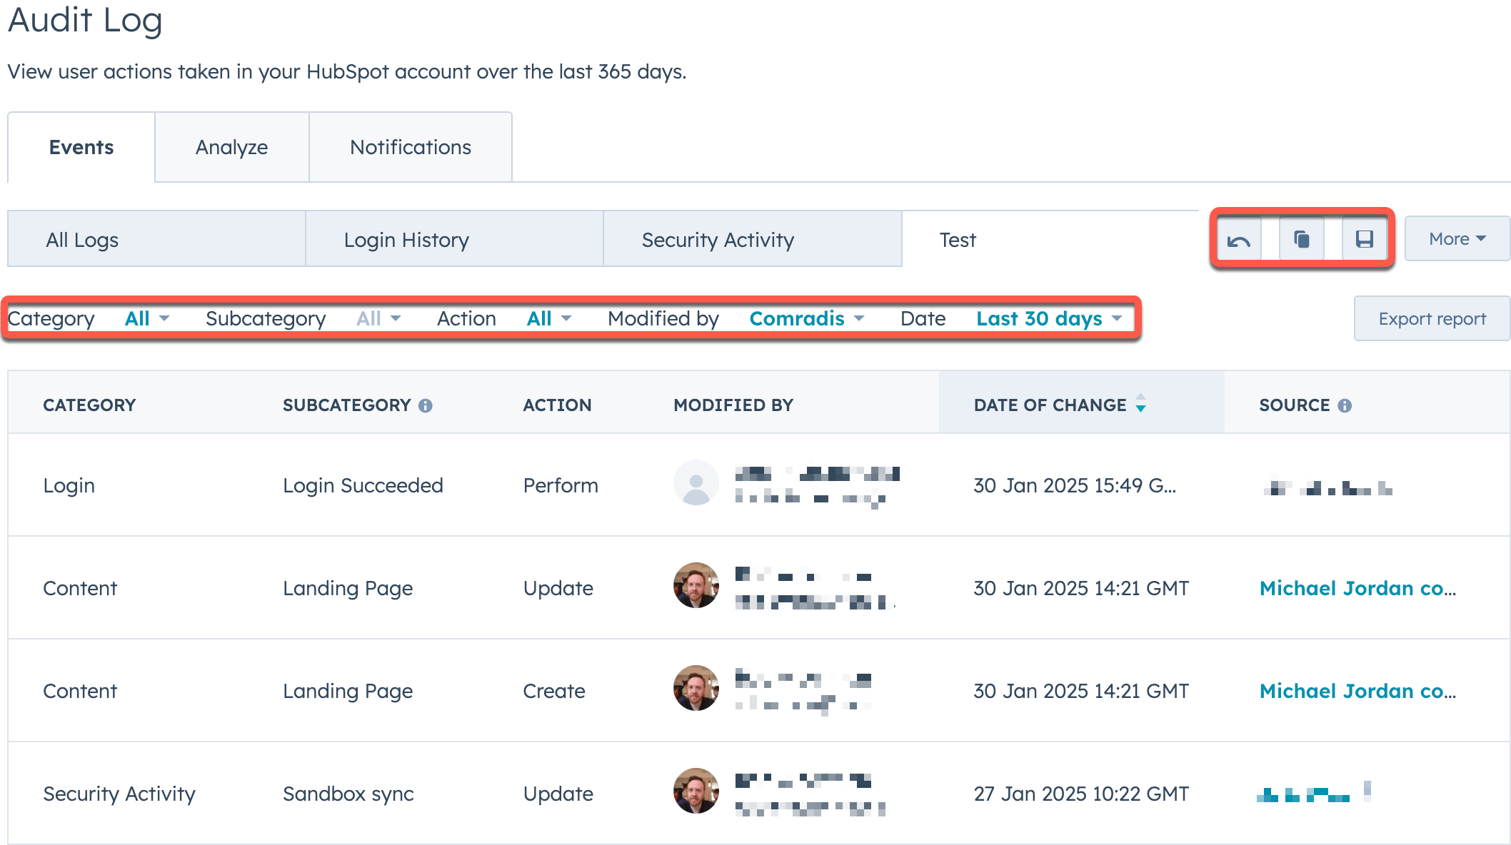The width and height of the screenshot is (1511, 845).
Task: Click the avatar in the Sandbox sync row
Action: pyautogui.click(x=696, y=791)
